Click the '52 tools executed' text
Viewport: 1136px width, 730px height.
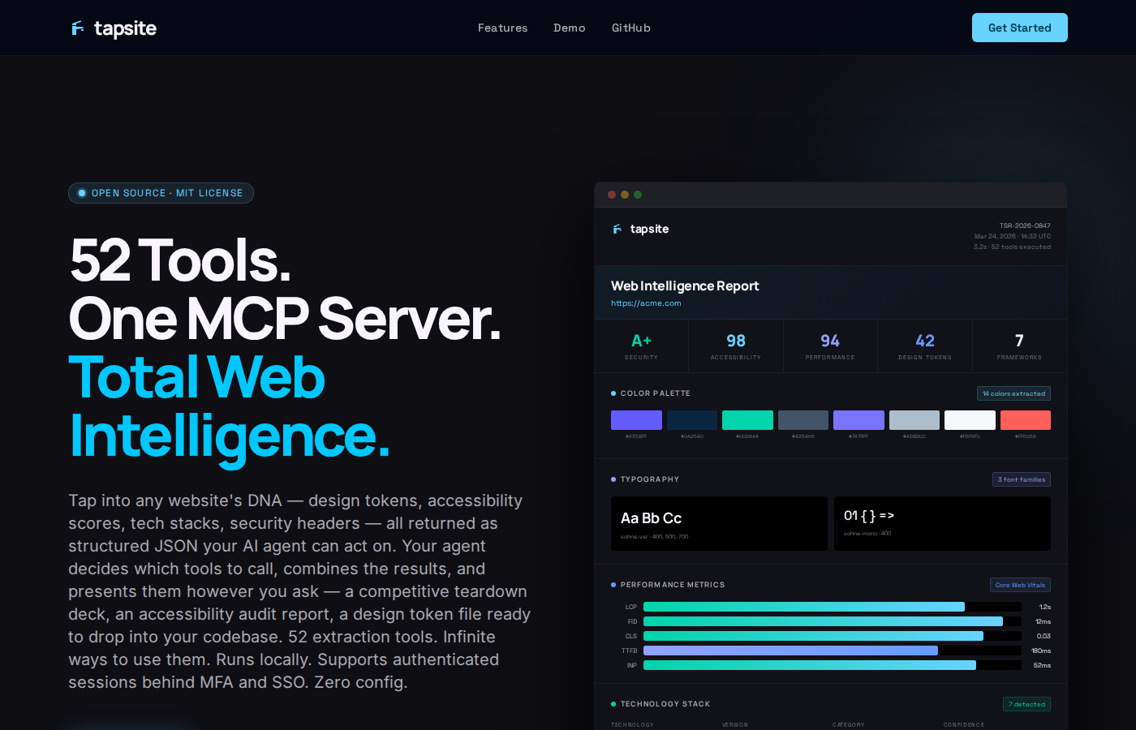pos(1021,247)
